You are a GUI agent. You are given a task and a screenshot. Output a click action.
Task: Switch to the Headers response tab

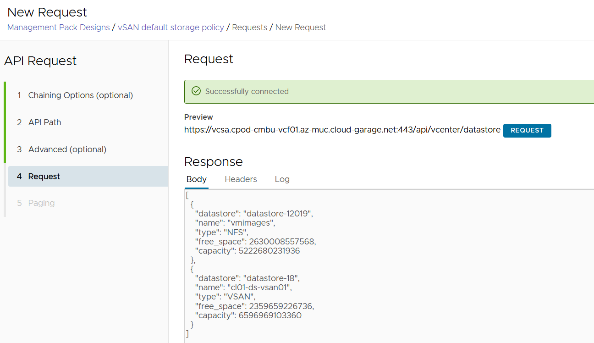(x=241, y=179)
